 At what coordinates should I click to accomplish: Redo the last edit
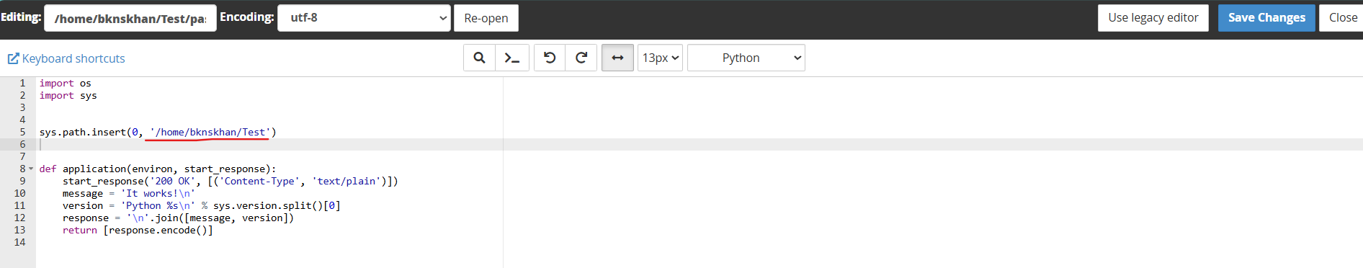point(581,58)
